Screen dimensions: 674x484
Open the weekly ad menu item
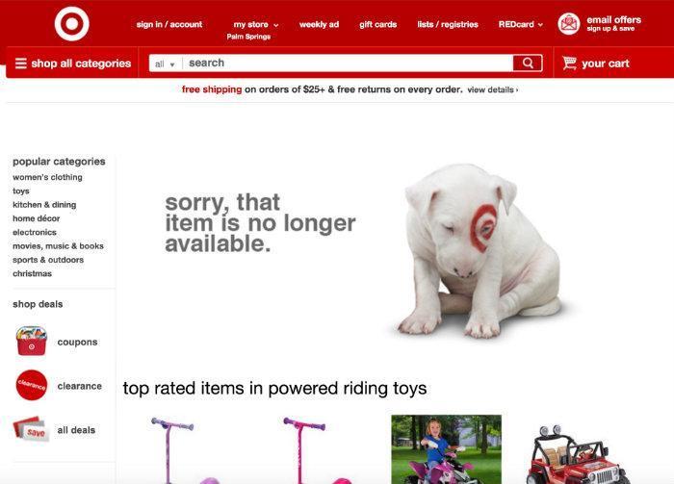[x=319, y=24]
